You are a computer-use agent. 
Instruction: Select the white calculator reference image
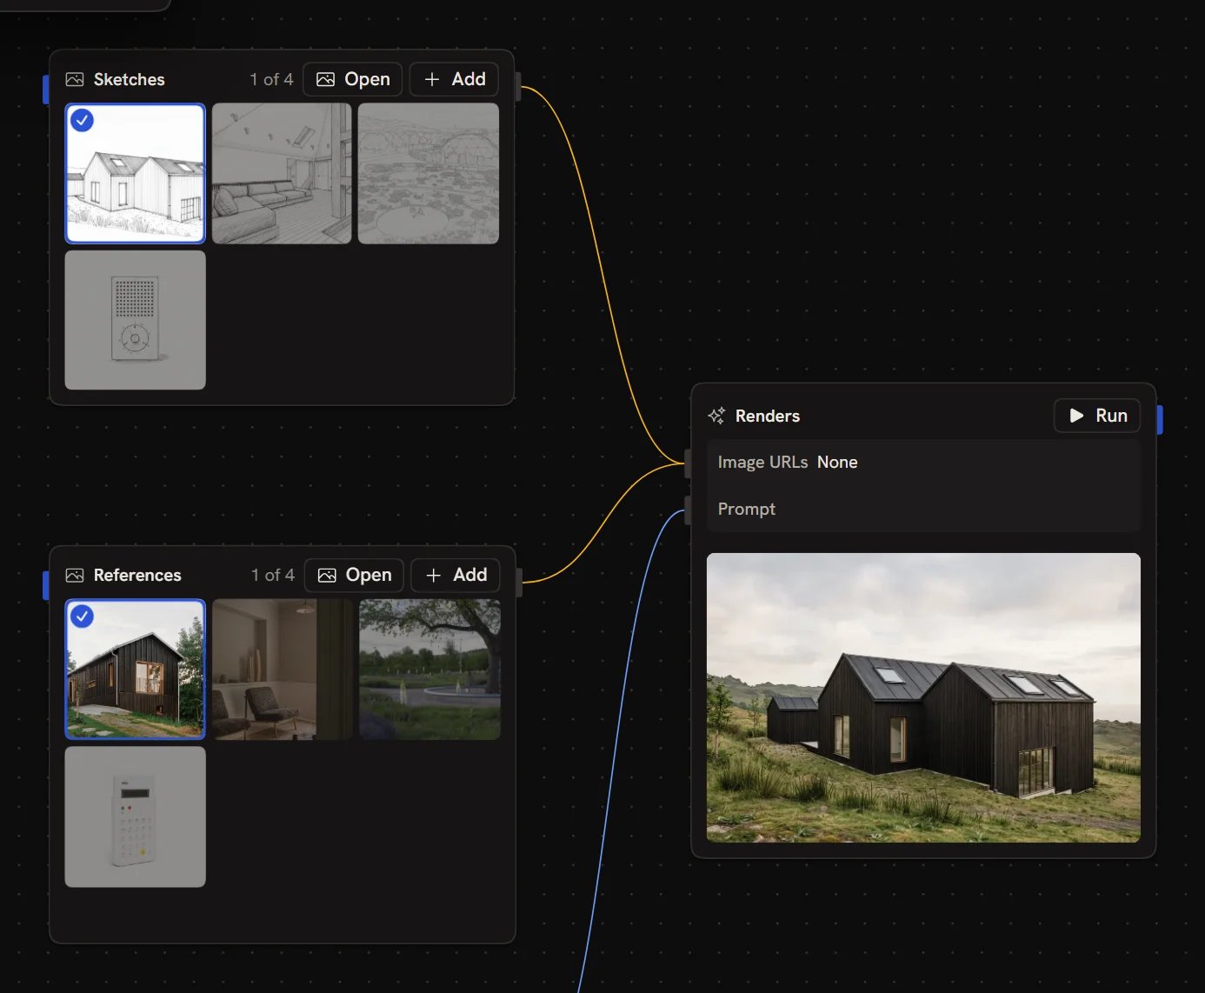(136, 816)
